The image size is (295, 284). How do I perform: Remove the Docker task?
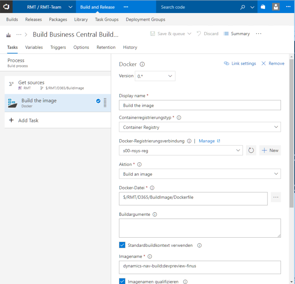click(273, 64)
